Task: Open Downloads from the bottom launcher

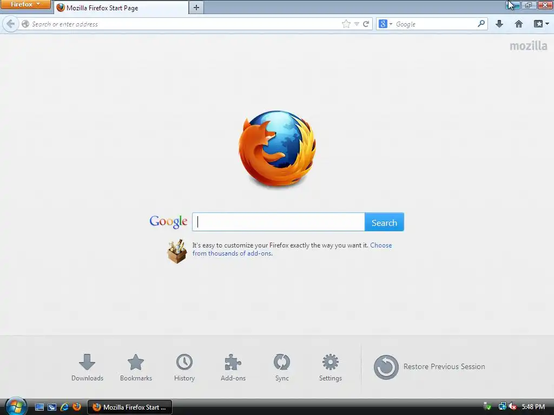Action: coord(87,367)
